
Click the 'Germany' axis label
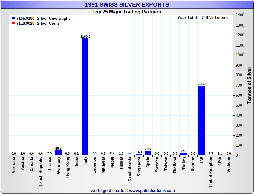coord(58,165)
